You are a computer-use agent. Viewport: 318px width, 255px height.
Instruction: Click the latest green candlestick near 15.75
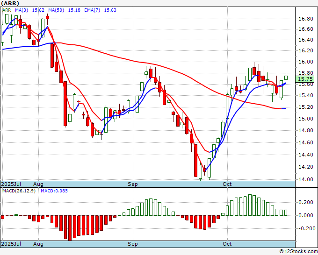[286, 78]
